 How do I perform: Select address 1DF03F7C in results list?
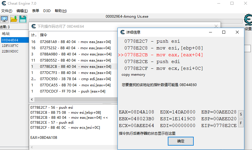tap(10, 46)
